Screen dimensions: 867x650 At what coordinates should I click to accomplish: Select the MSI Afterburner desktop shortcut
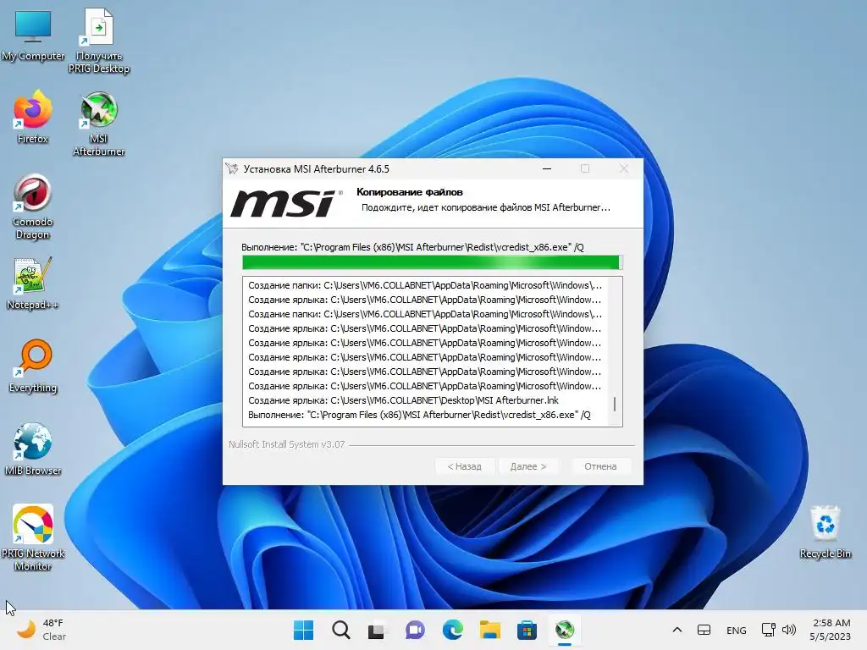pos(98,124)
